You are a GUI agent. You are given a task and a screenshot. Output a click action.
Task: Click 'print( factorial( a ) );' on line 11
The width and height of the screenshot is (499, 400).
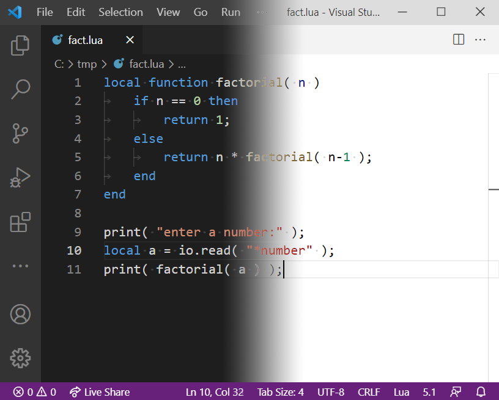tap(193, 269)
